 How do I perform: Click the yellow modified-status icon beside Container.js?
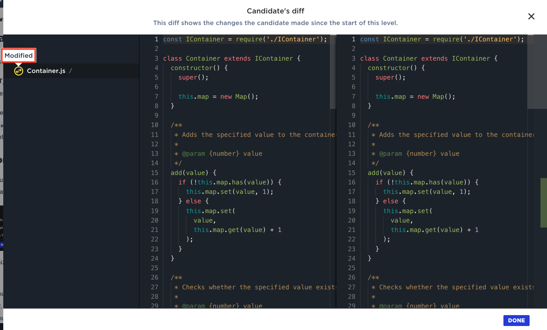pos(19,71)
